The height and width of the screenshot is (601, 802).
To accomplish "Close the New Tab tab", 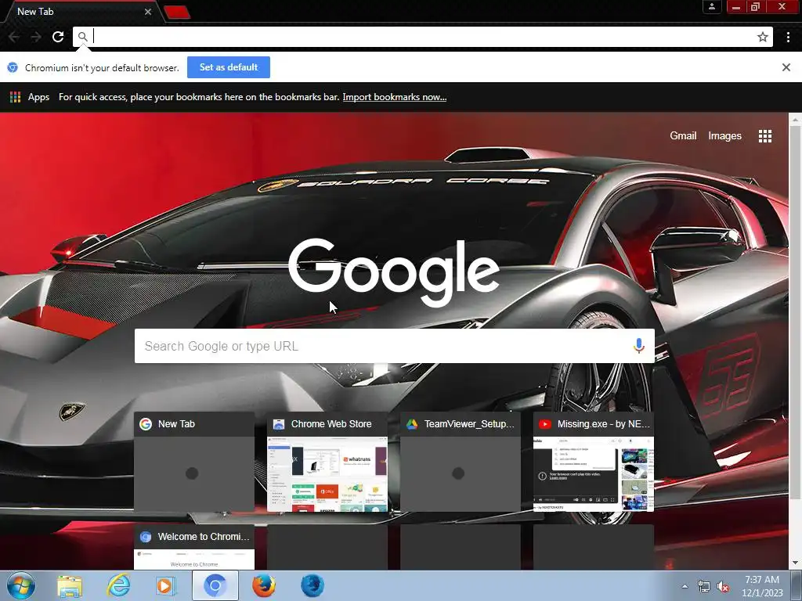I will (x=148, y=11).
